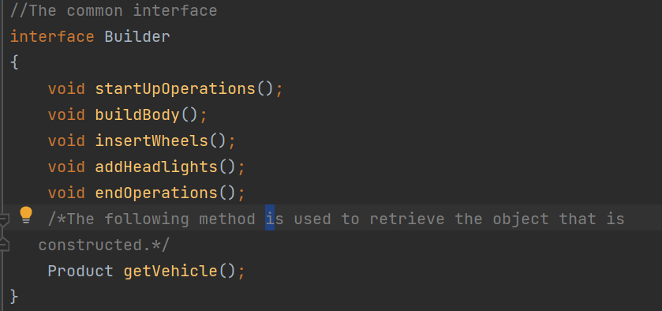The height and width of the screenshot is (311, 662).
Task: Click the word 'retrieve' in the comment
Action: pyautogui.click(x=407, y=219)
